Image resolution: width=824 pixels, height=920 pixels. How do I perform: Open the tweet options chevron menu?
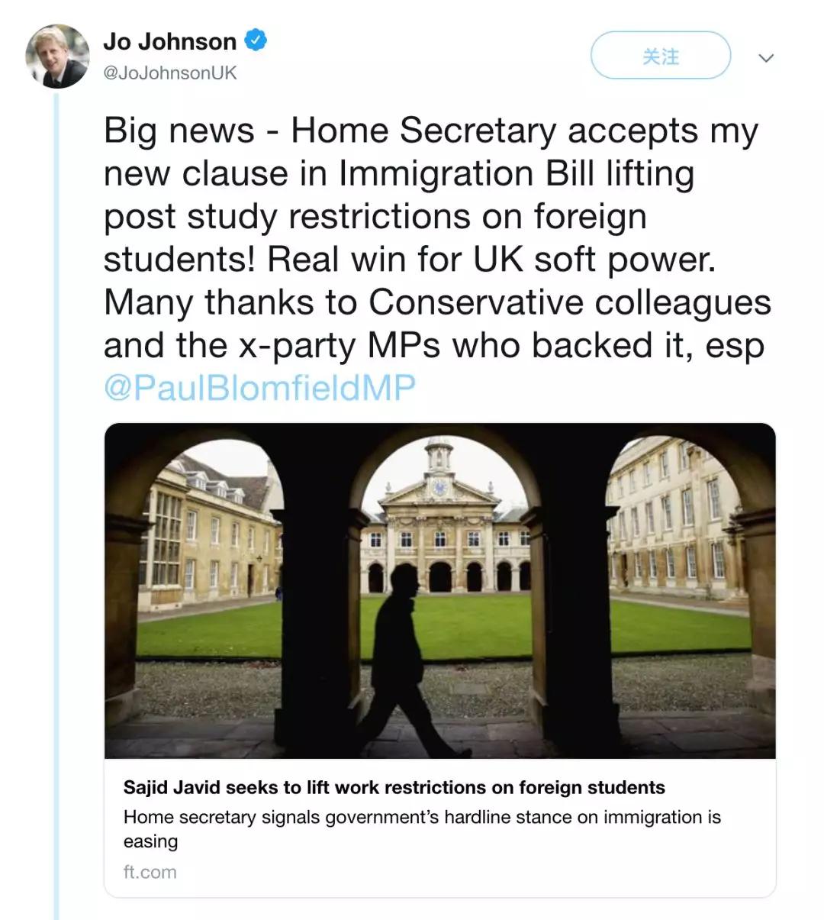click(x=766, y=58)
